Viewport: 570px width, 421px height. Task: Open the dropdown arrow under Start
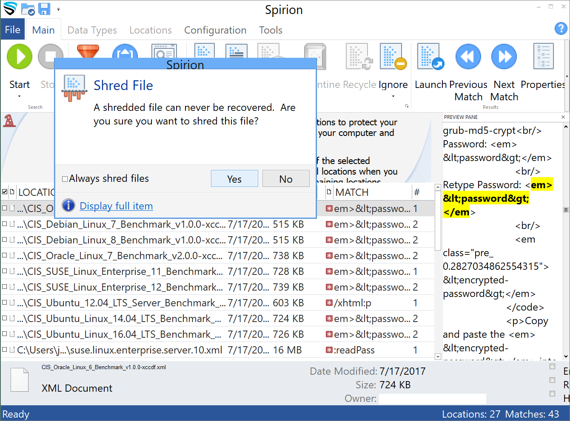click(x=20, y=96)
